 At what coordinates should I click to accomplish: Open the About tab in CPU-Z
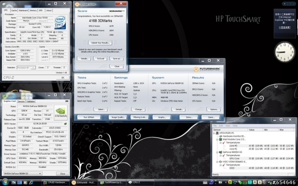[49, 10]
